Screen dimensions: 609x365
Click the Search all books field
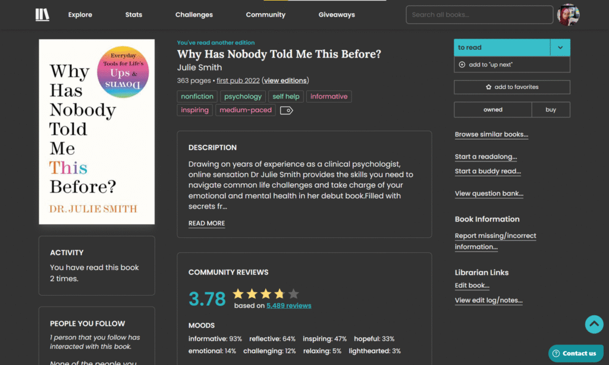(x=479, y=15)
